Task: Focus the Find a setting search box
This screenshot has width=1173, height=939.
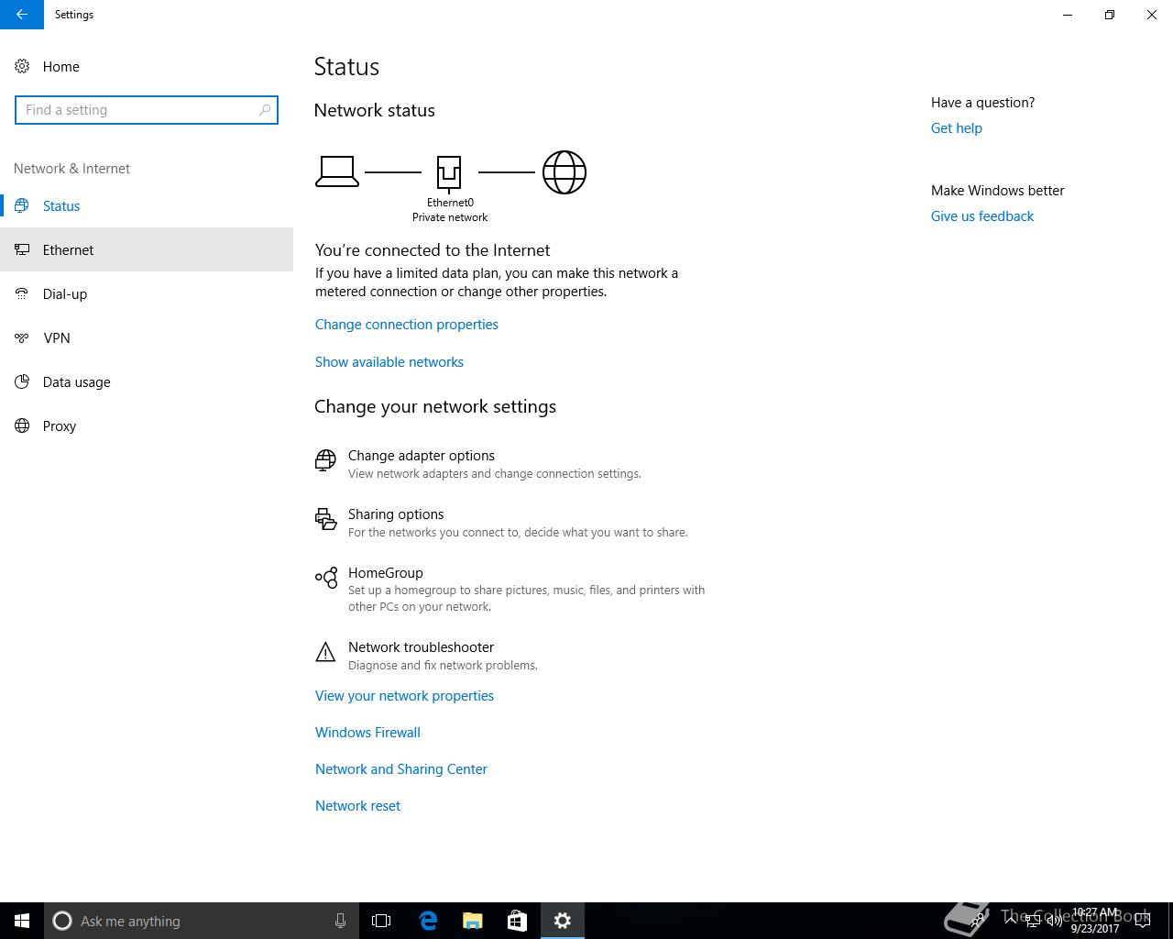Action: tap(147, 110)
